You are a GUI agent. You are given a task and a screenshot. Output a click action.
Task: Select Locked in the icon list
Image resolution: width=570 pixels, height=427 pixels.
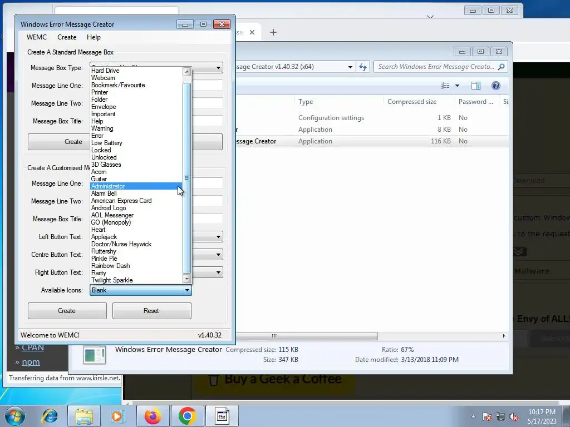coord(136,150)
